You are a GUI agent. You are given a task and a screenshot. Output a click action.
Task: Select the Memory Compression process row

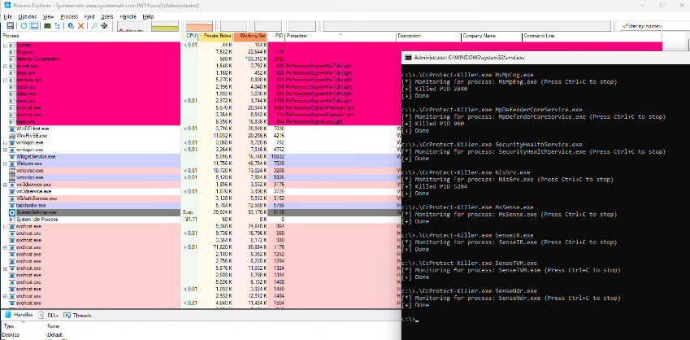pyautogui.click(x=201, y=59)
